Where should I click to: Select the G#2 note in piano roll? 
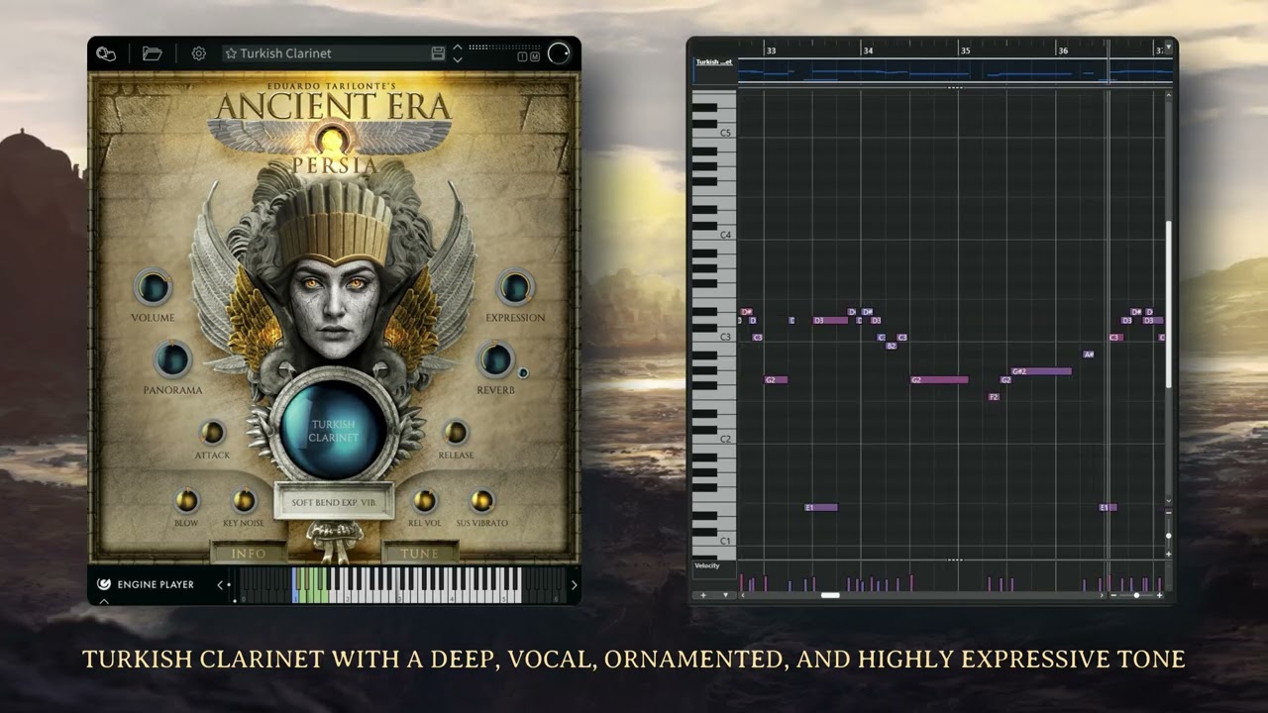click(x=1041, y=371)
